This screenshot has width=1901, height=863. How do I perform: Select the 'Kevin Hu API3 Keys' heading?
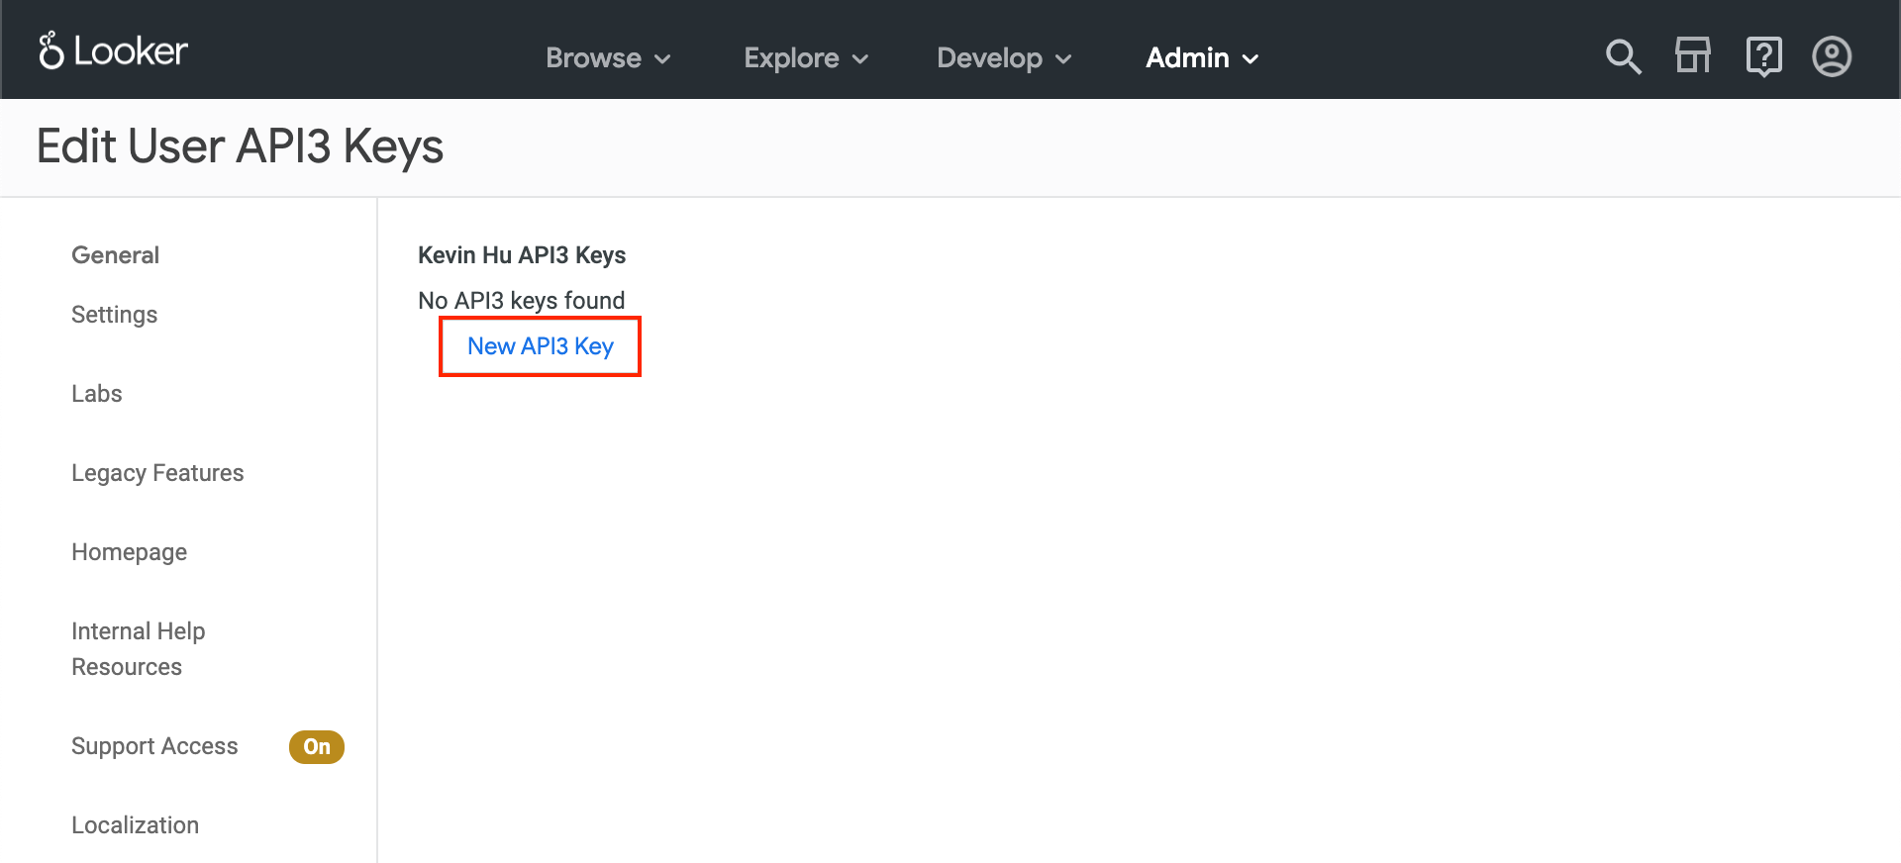tap(522, 255)
